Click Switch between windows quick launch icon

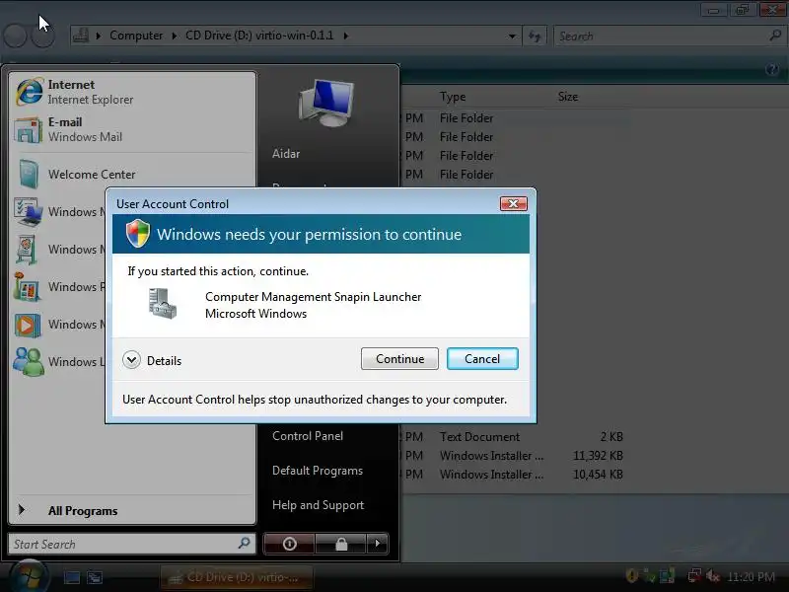[94, 577]
